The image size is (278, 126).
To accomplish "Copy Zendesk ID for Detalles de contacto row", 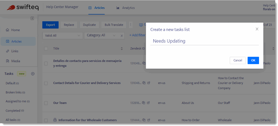I will pyautogui.click(x=144, y=63).
